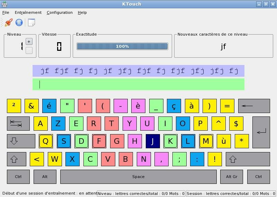Screen dimensions: 277x197
Task: Open the Entraînement menu
Action: coord(28,12)
